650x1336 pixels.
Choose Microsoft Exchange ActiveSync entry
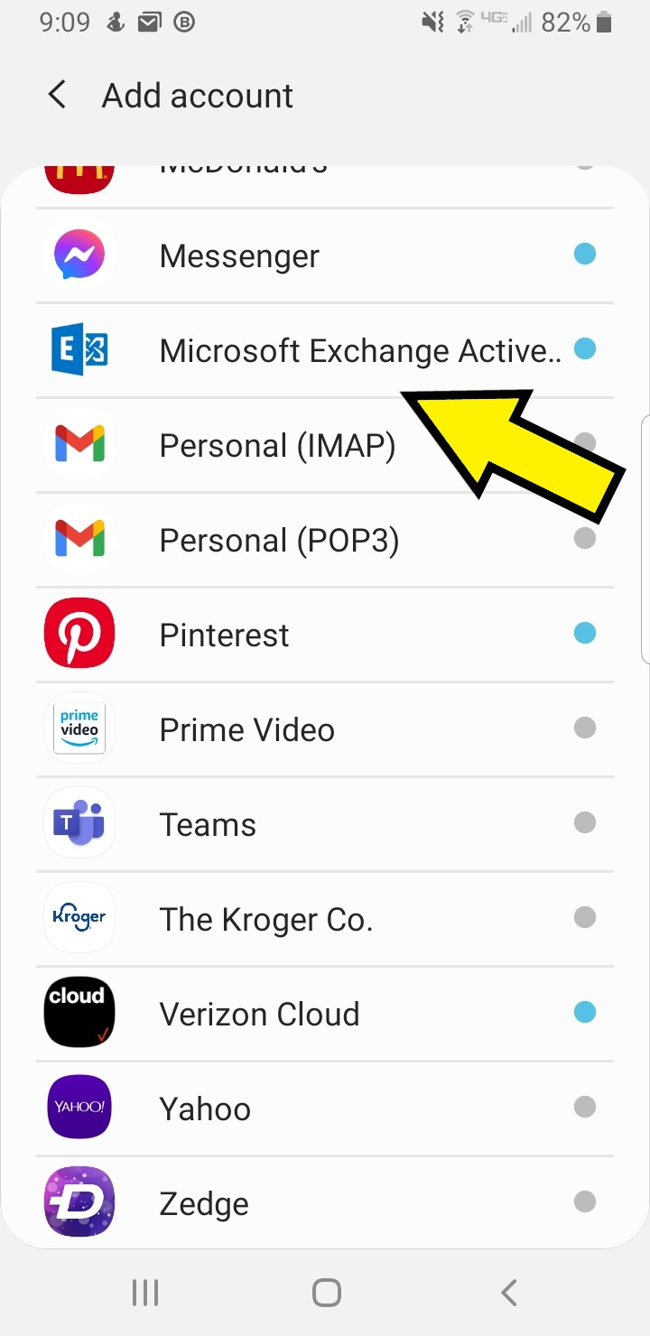point(325,350)
